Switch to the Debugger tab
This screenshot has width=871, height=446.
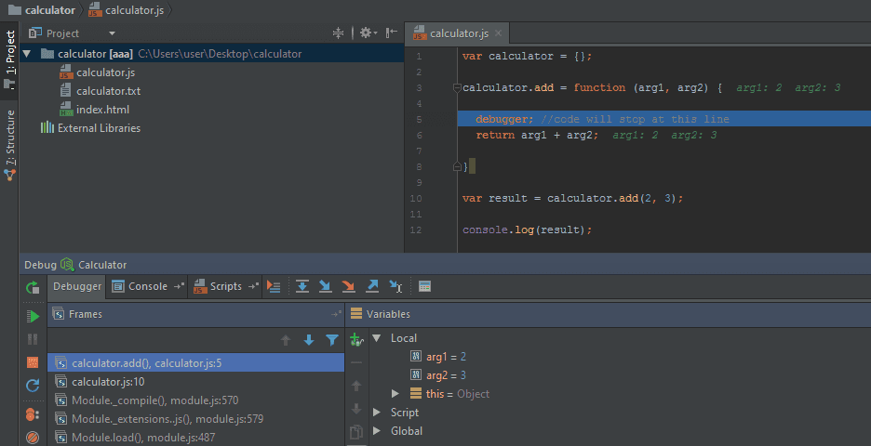tap(77, 286)
